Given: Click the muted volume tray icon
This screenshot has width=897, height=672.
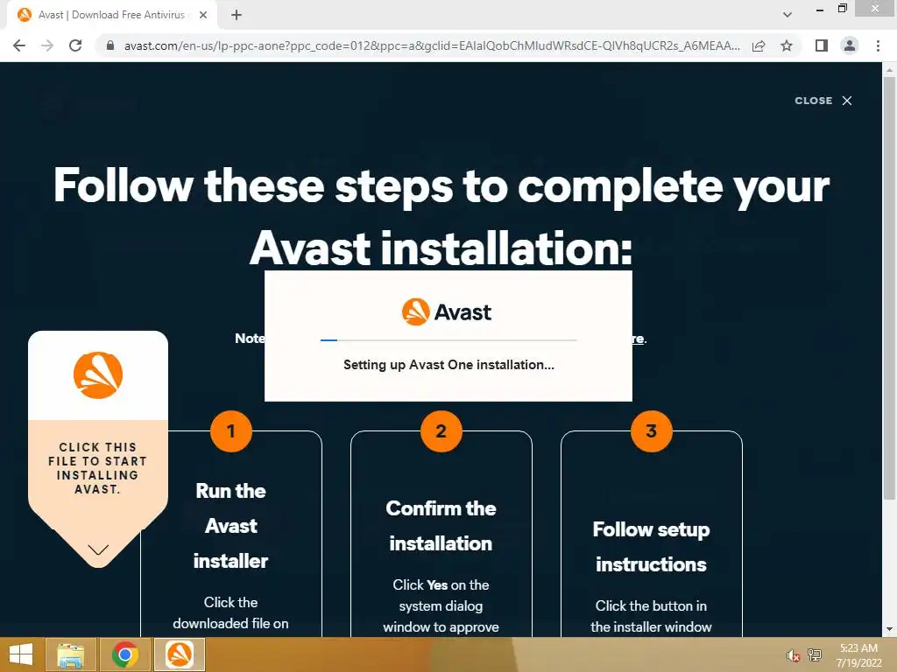Looking at the screenshot, I should click(x=792, y=655).
